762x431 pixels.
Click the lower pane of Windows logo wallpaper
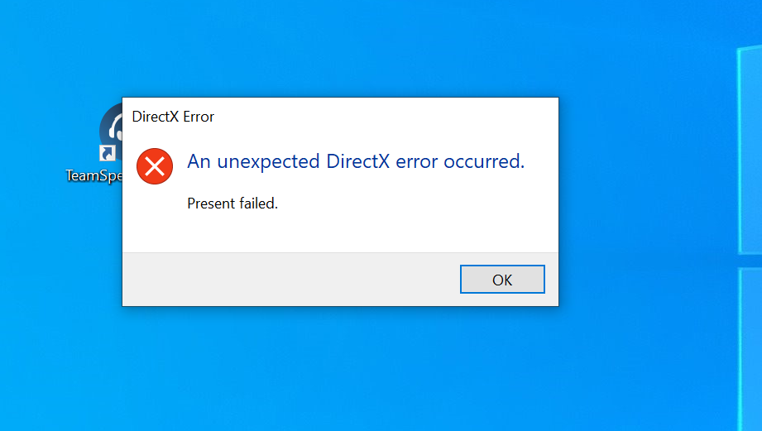click(750, 347)
